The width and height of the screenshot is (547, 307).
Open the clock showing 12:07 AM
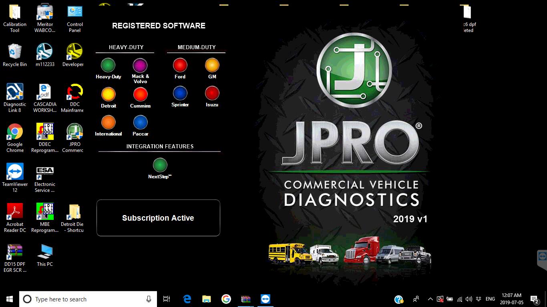(512, 299)
